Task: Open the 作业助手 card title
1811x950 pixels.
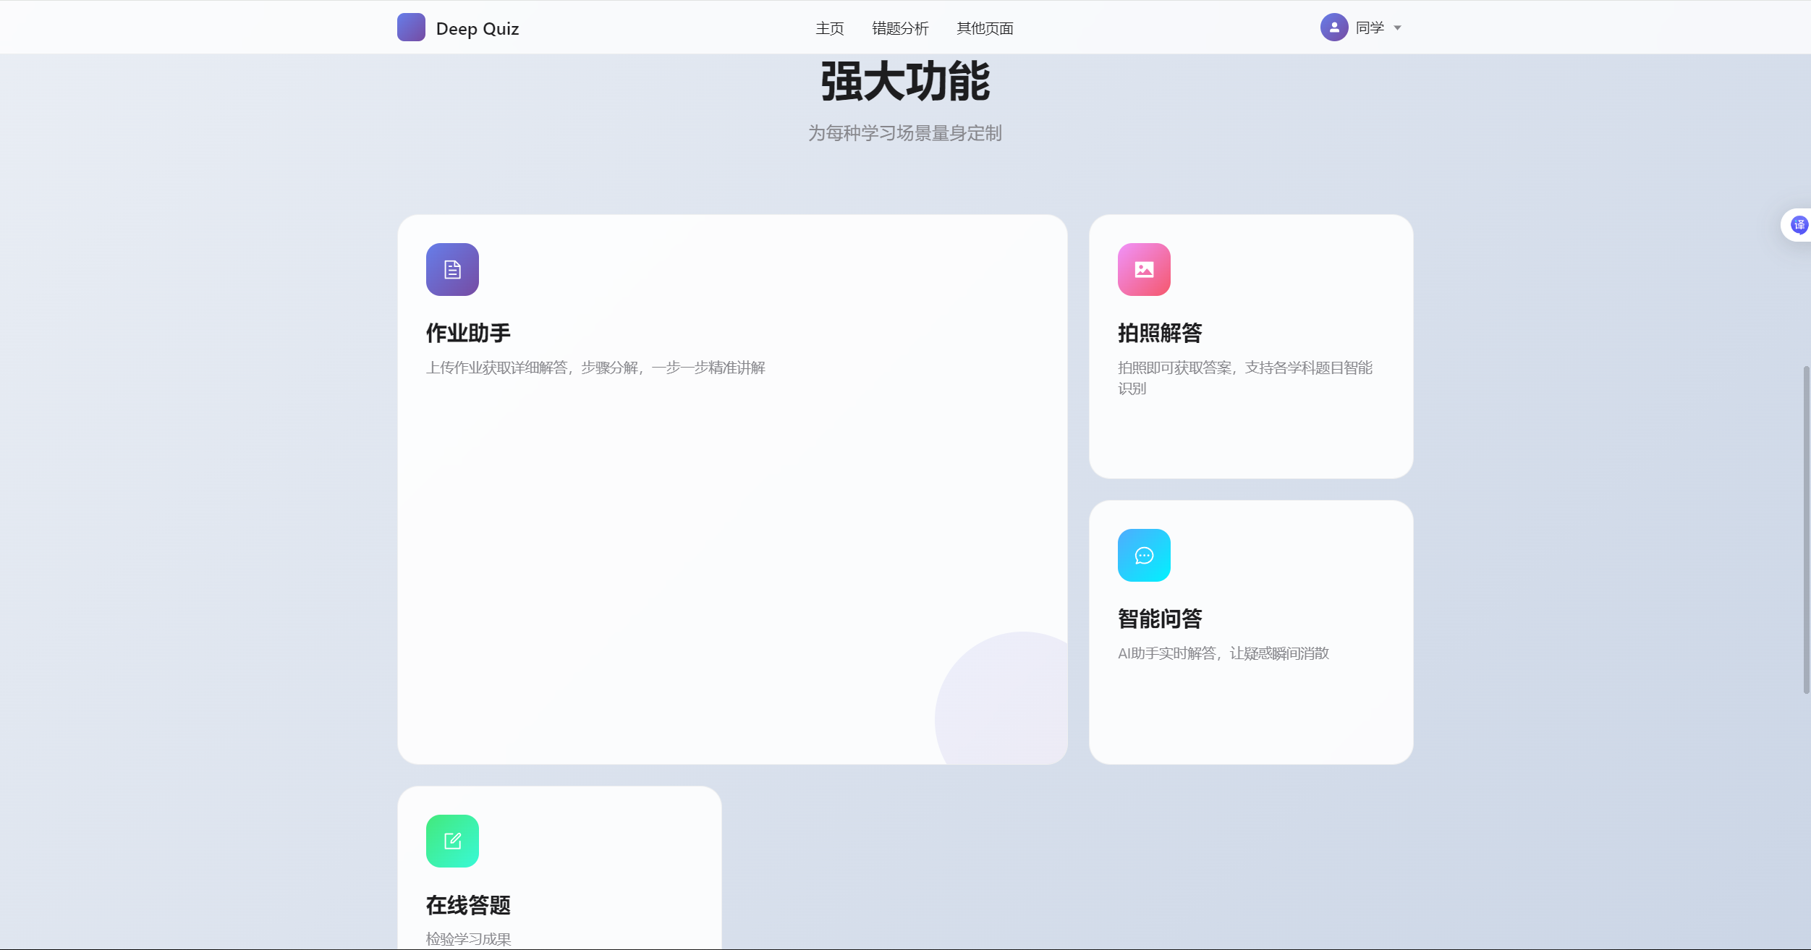Action: 468,333
